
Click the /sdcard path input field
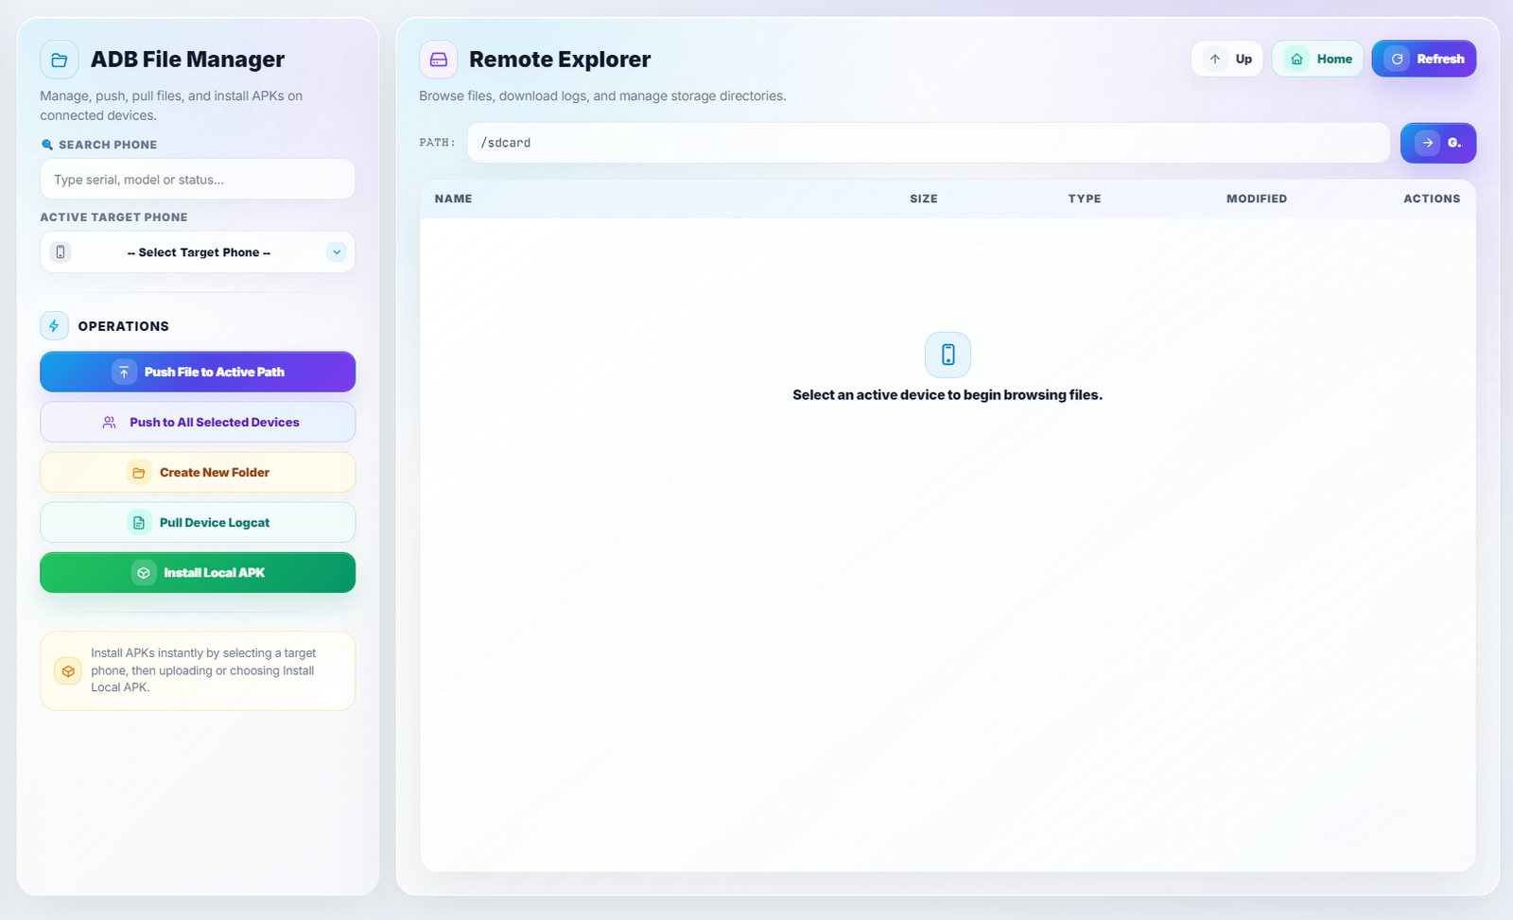coord(929,143)
